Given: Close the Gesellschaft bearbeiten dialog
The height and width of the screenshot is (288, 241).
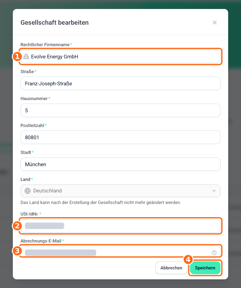Looking at the screenshot, I should (215, 22).
